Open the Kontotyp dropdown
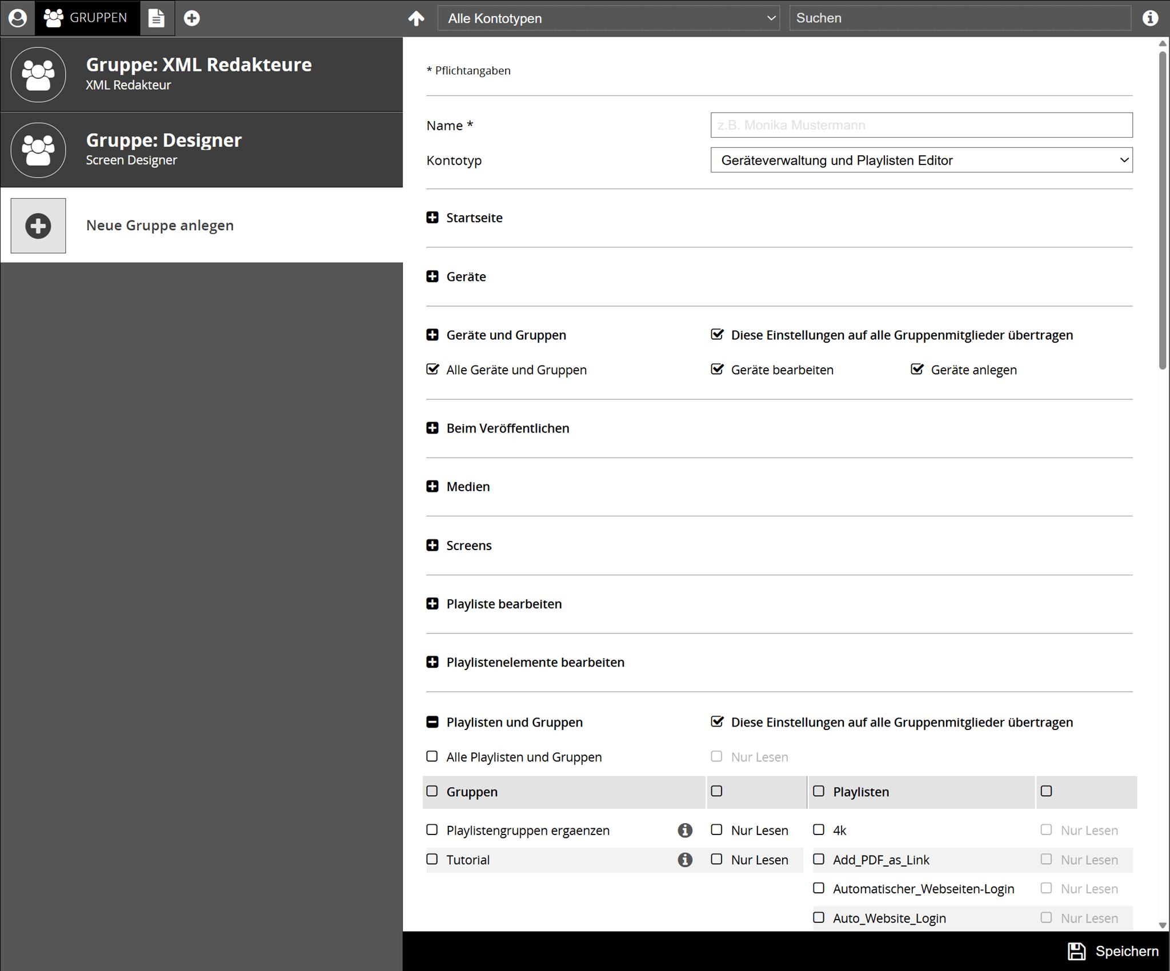The width and height of the screenshot is (1170, 971). point(921,161)
